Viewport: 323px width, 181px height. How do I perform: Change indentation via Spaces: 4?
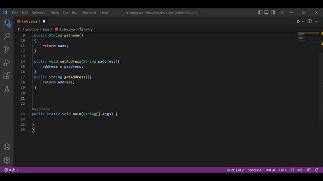254,170
